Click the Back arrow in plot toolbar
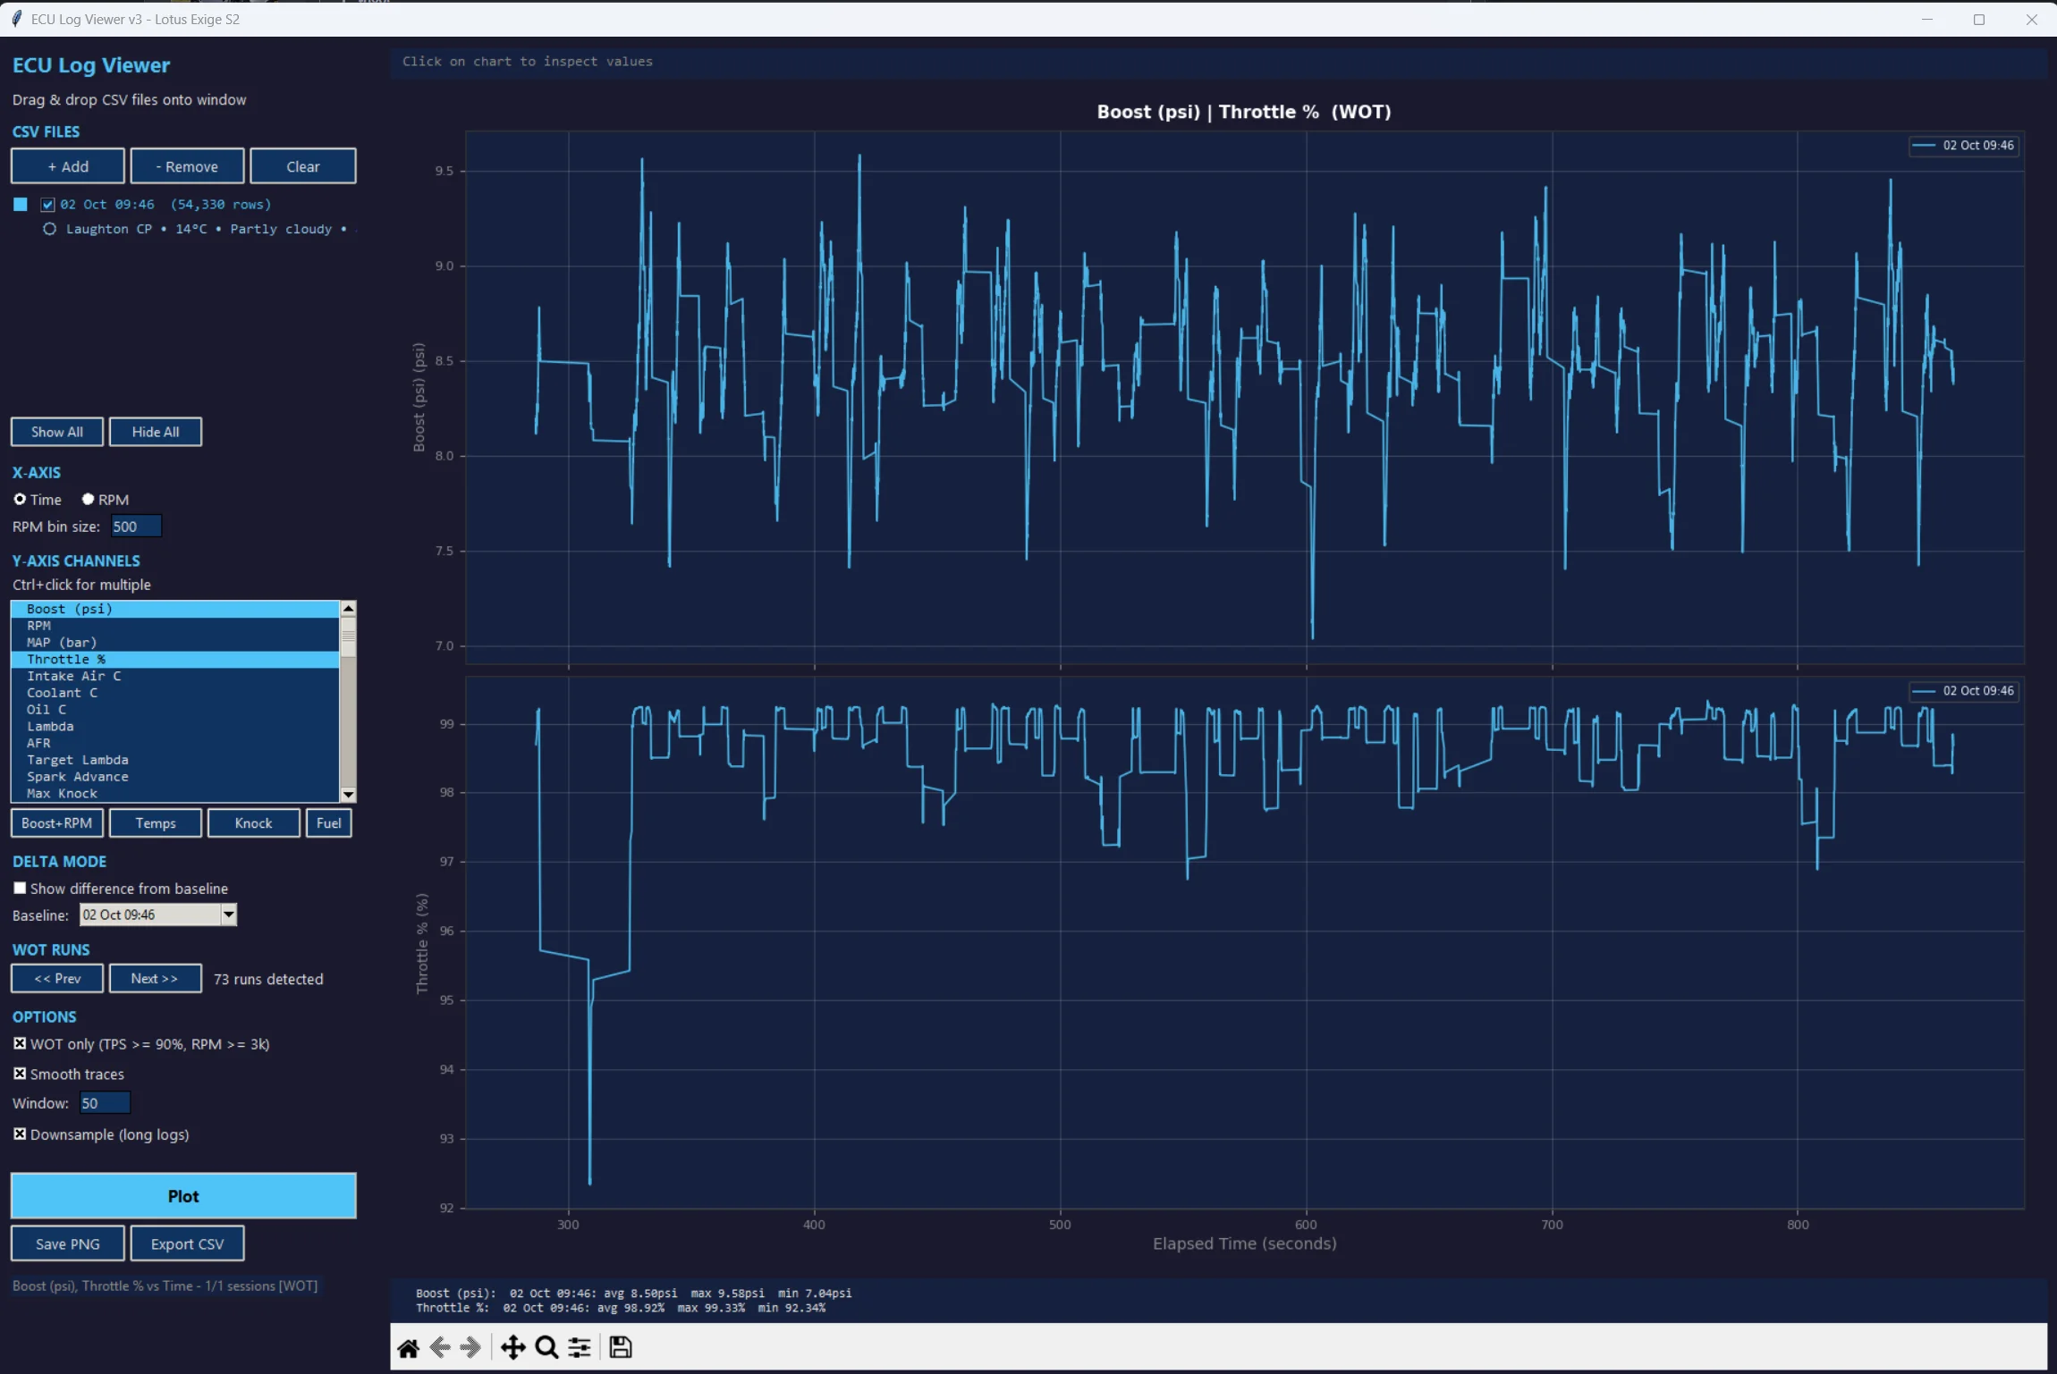The image size is (2057, 1374). (439, 1347)
